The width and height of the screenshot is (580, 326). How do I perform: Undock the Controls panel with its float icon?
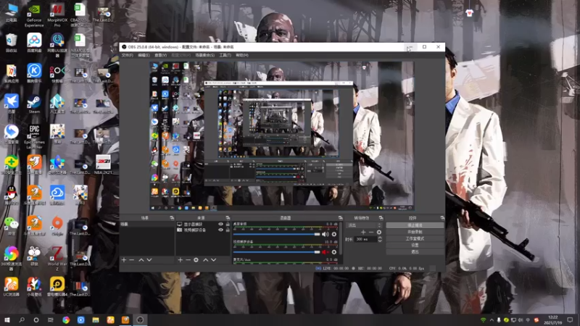pyautogui.click(x=442, y=218)
